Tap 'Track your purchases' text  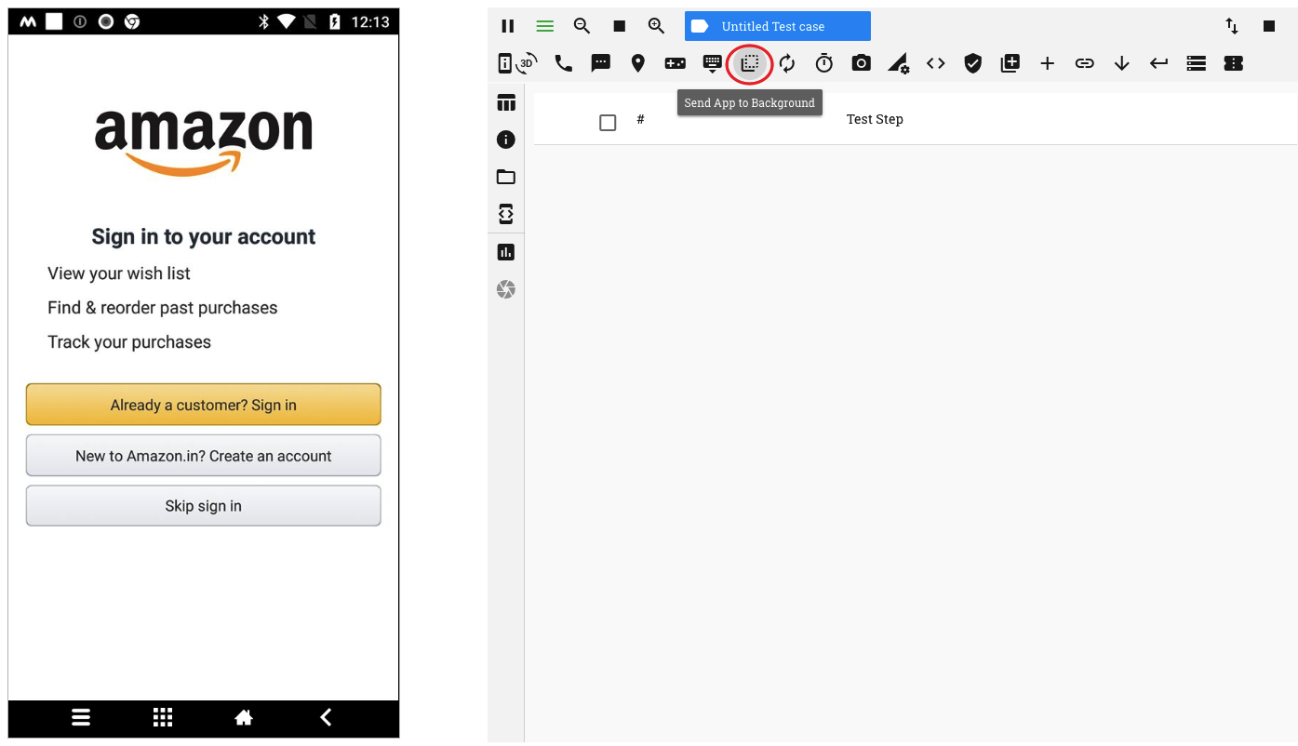129,342
